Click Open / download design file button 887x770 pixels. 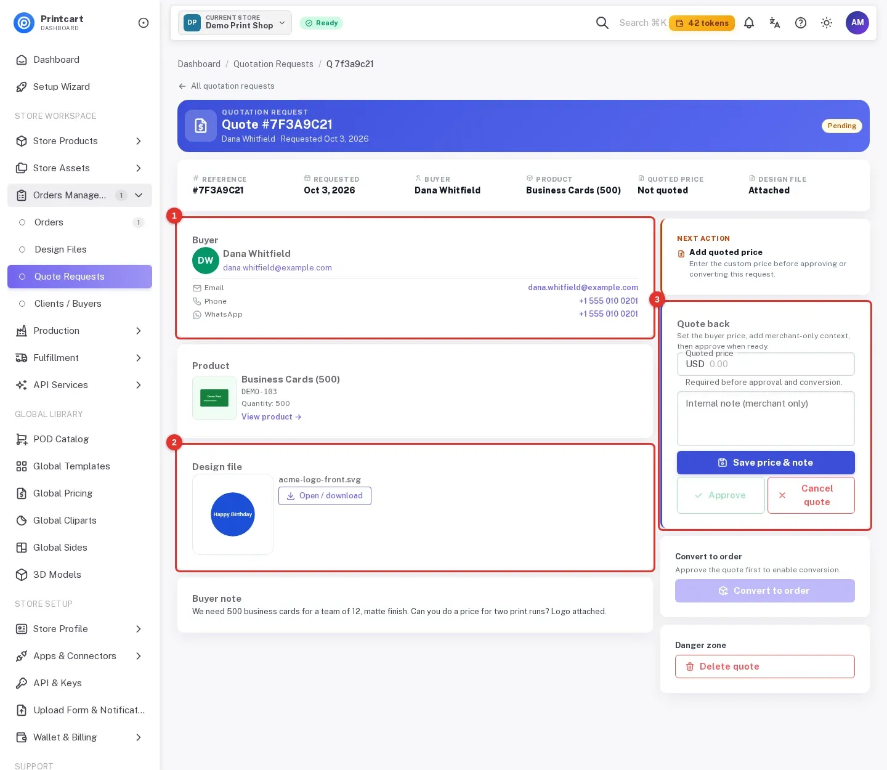tap(325, 496)
